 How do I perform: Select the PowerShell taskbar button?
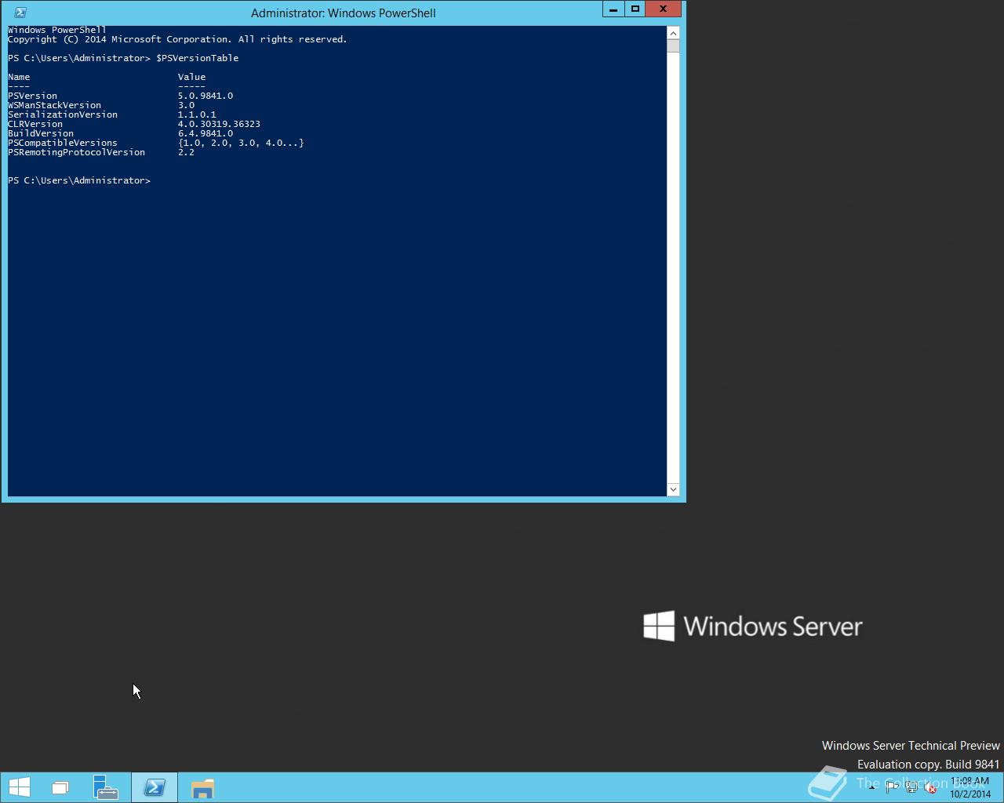155,787
